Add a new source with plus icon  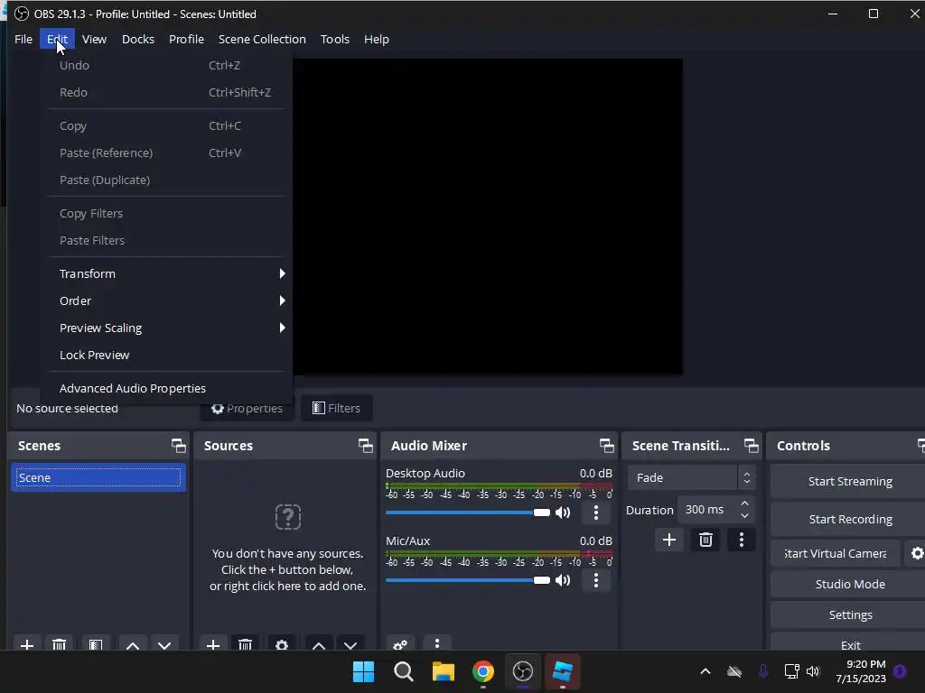[x=213, y=644]
